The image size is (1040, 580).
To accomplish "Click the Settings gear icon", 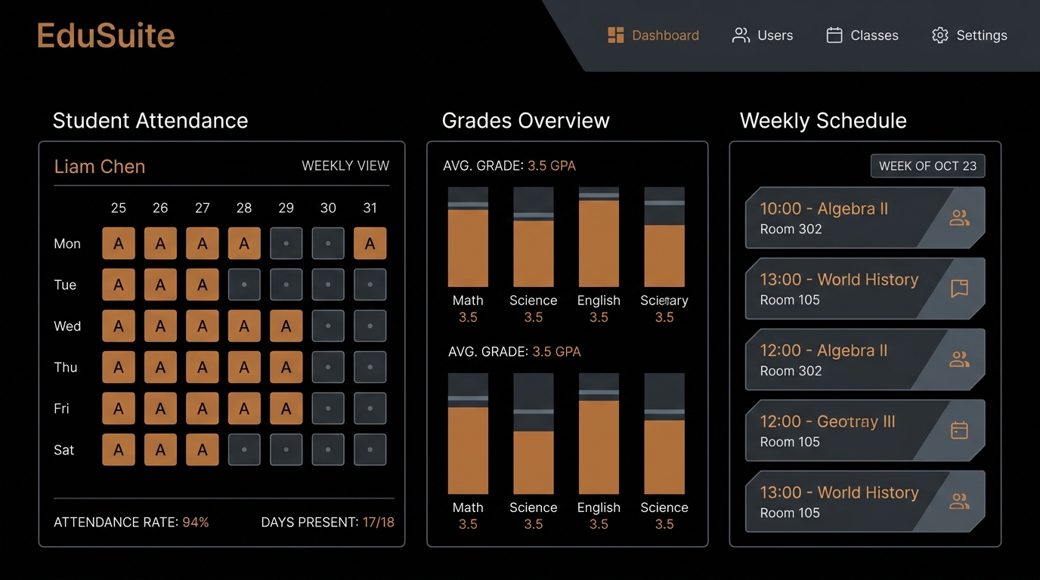I will tap(939, 35).
